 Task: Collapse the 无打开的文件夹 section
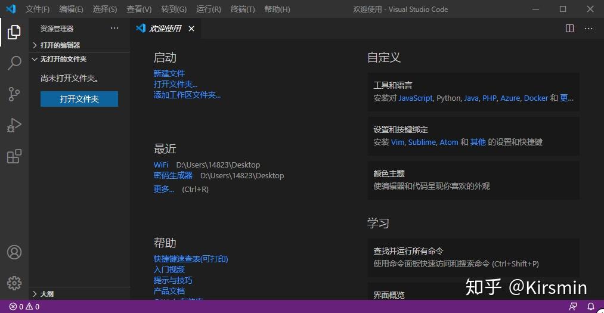(x=80, y=59)
